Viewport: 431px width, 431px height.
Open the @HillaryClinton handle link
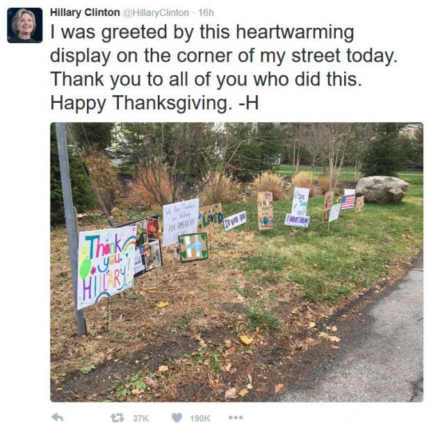pos(156,13)
